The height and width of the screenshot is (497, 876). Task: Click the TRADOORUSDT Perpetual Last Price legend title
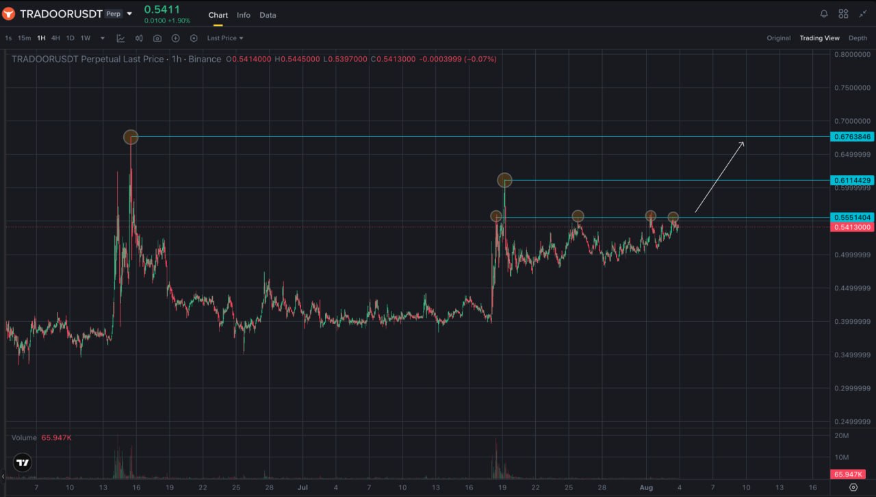click(116, 60)
